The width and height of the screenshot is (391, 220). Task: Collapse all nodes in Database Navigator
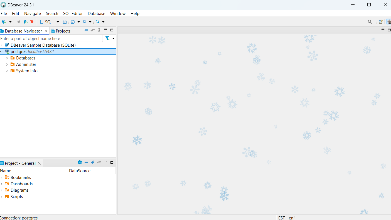(x=86, y=30)
